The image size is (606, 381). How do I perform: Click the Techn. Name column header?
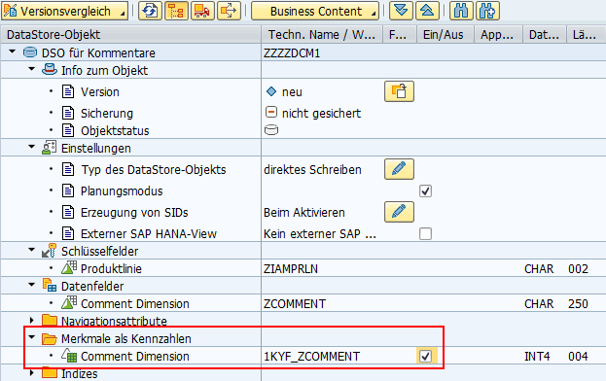point(322,34)
